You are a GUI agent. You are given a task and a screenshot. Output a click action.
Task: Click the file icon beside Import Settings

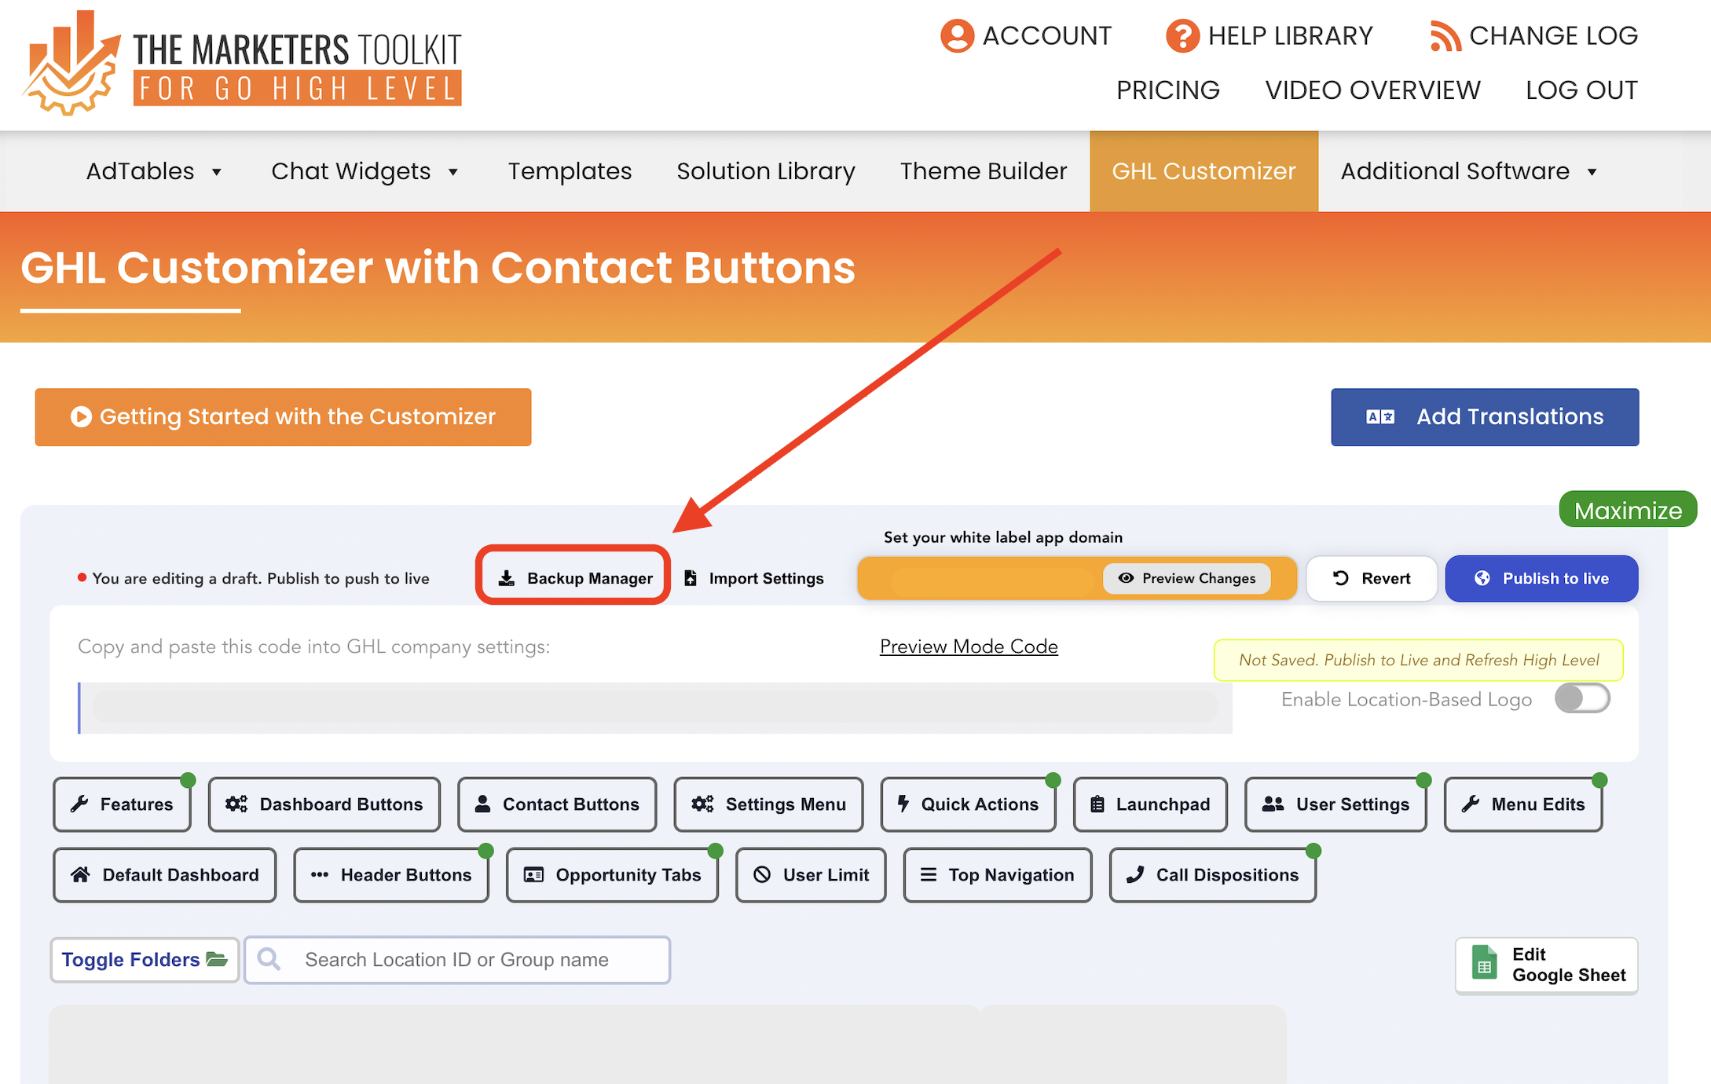[691, 578]
